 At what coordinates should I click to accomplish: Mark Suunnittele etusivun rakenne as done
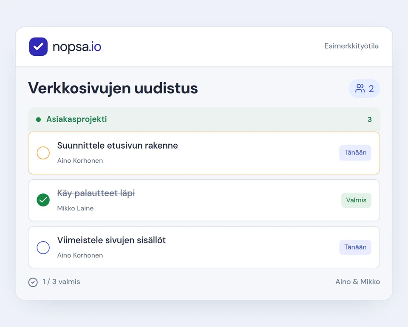[43, 153]
